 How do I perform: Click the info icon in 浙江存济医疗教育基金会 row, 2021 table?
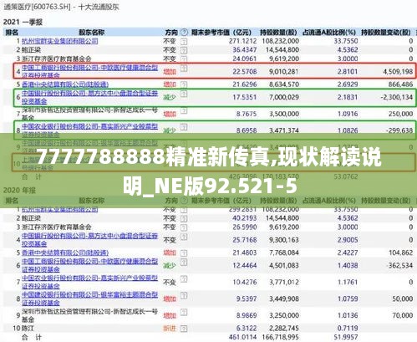(184, 59)
